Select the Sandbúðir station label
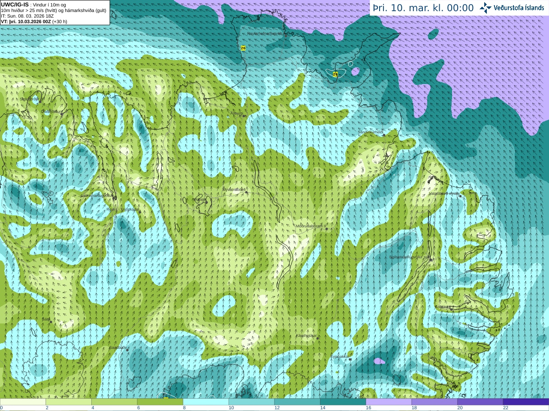This screenshot has height=411, width=549. tap(118, 348)
